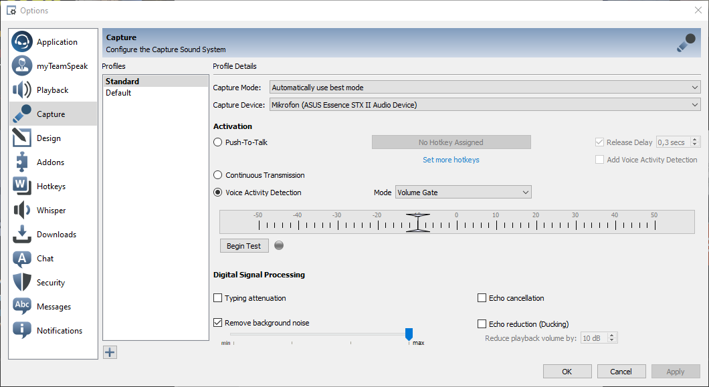Screen dimensions: 709x387
Task: Switch to the Playback section
Action: 52,90
